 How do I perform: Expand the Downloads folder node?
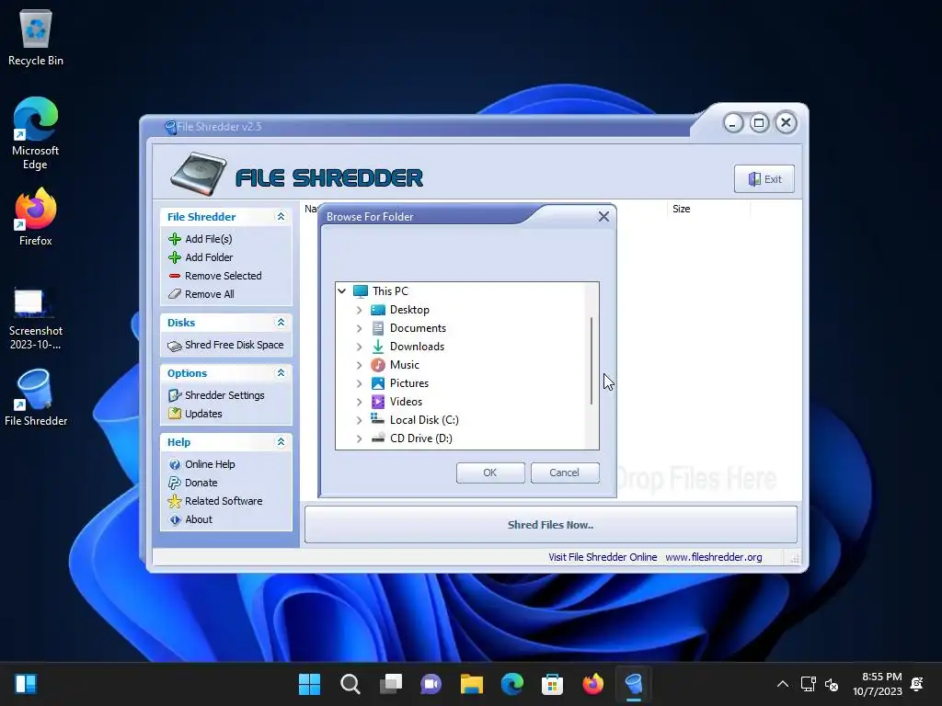360,347
